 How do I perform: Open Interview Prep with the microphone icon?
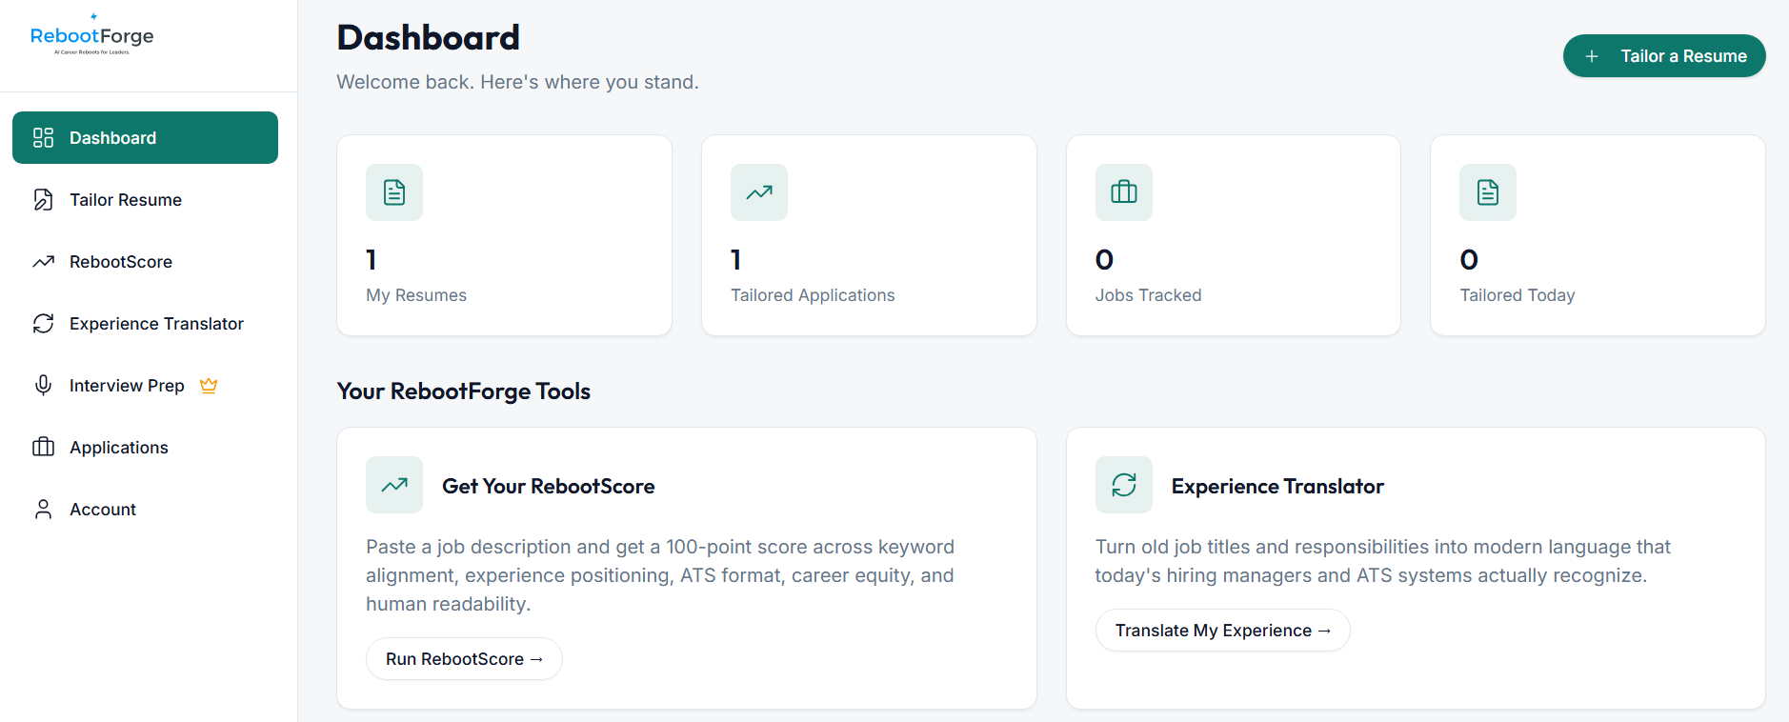43,385
